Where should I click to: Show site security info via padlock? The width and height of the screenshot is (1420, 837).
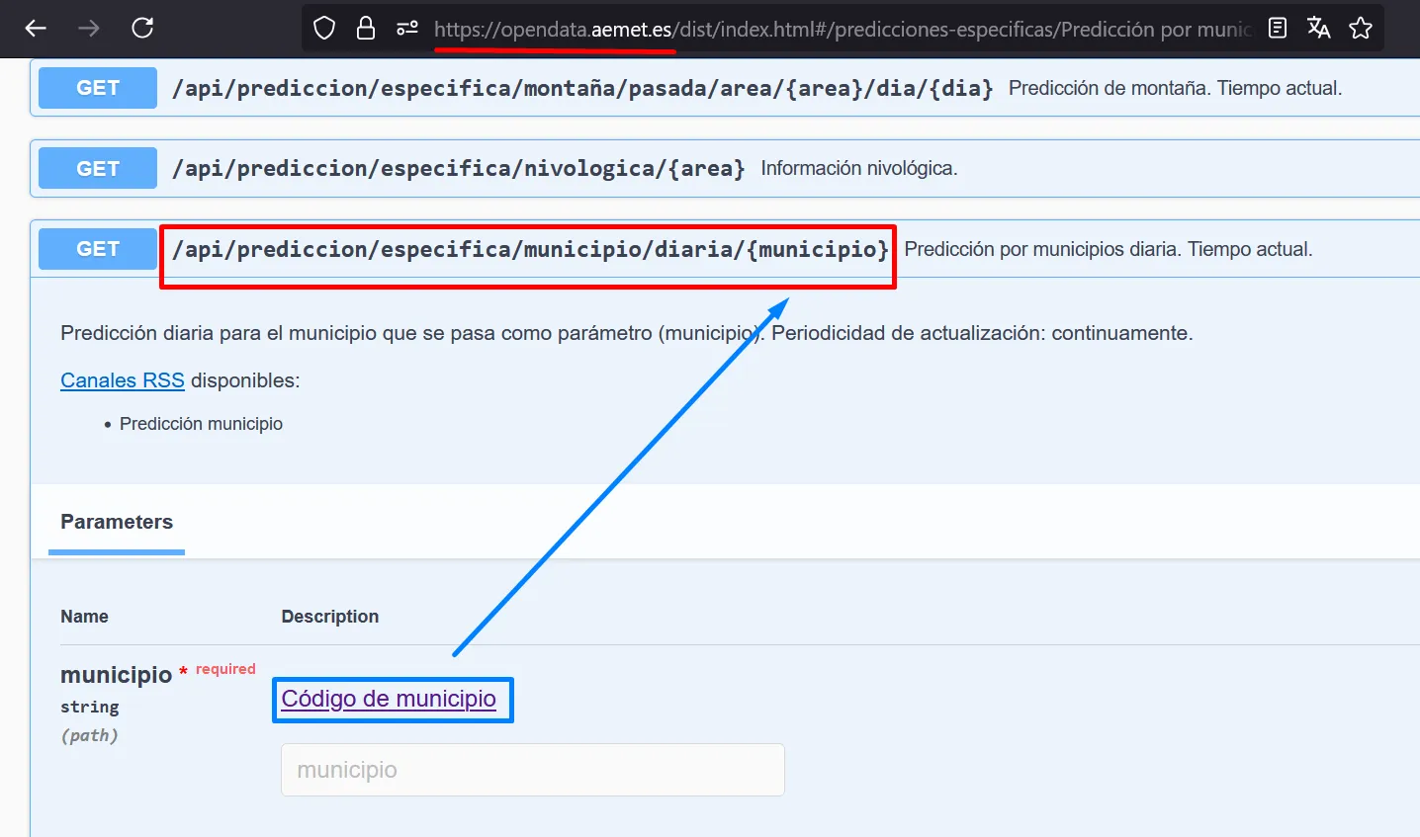[366, 29]
